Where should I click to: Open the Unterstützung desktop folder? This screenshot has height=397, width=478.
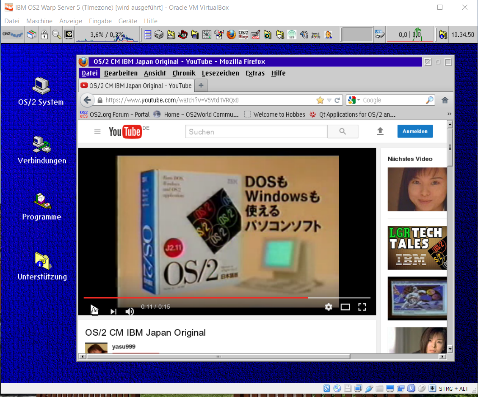(42, 266)
